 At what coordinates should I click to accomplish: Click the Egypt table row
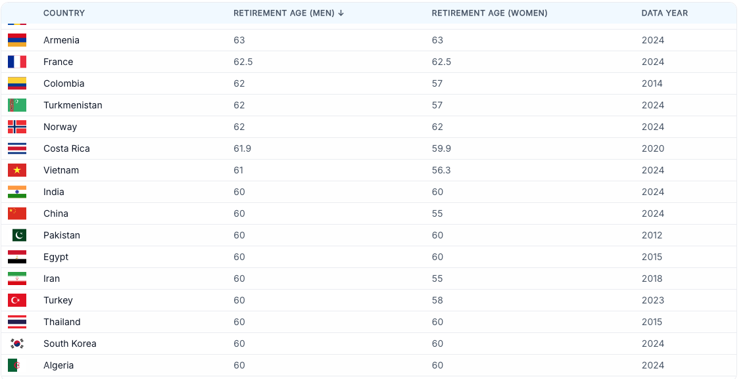tap(369, 257)
